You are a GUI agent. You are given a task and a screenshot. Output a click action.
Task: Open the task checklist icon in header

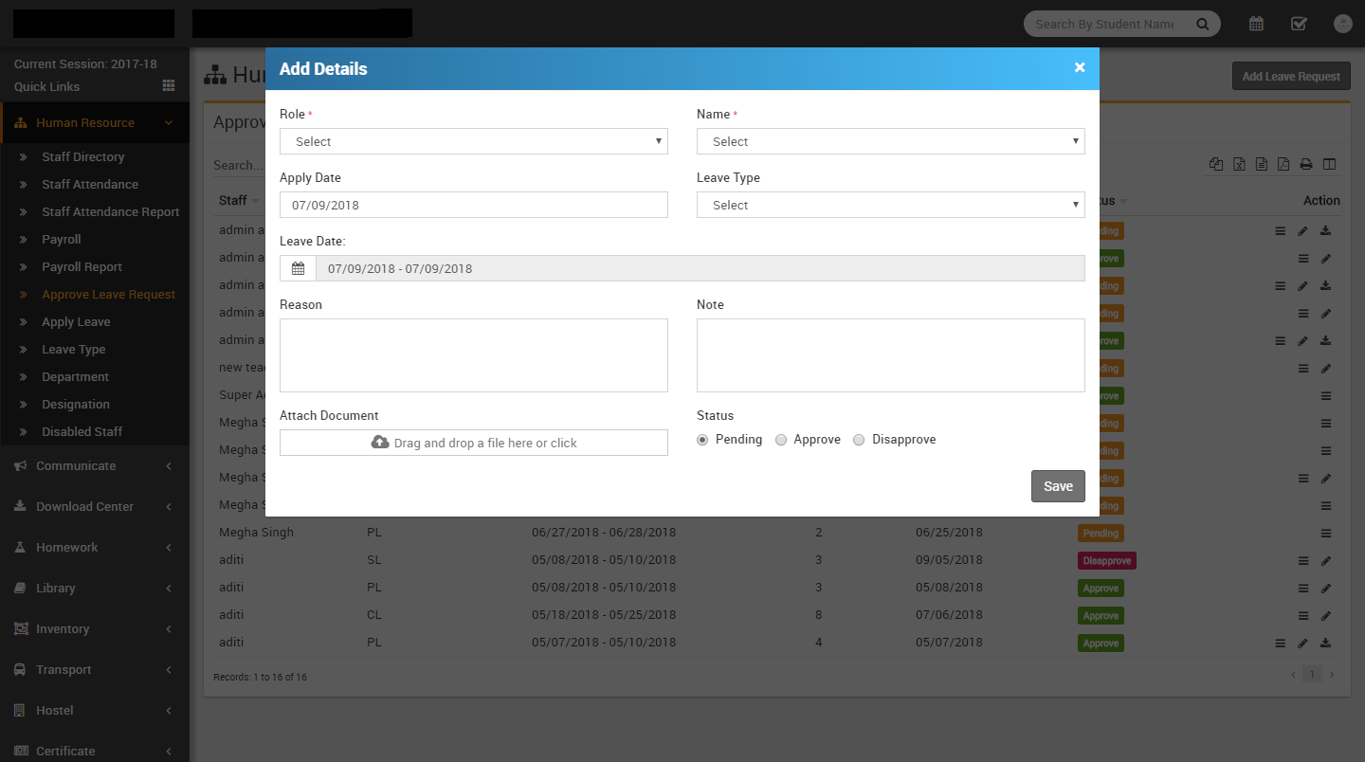coord(1299,24)
